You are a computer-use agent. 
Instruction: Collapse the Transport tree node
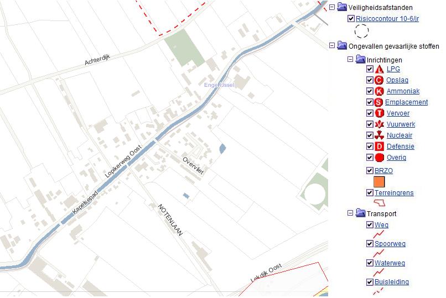(x=351, y=213)
